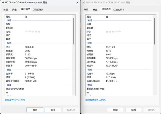
Task: Click 确定 button in SONY.BRAVIA window
Action: click(115, 110)
